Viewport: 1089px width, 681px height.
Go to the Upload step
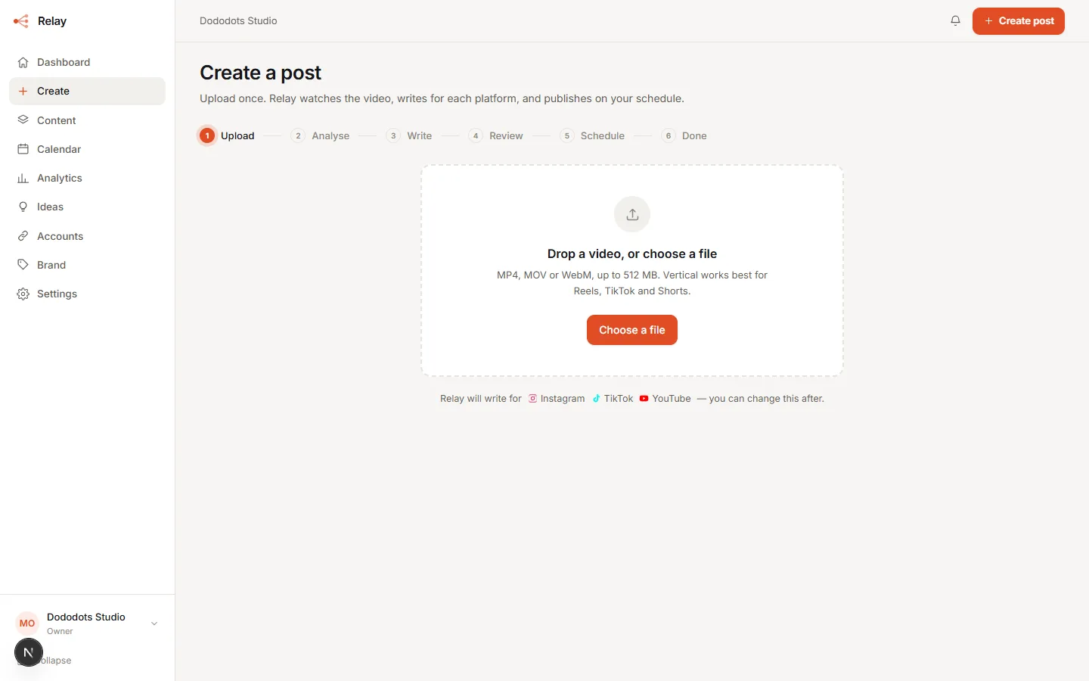click(x=227, y=135)
